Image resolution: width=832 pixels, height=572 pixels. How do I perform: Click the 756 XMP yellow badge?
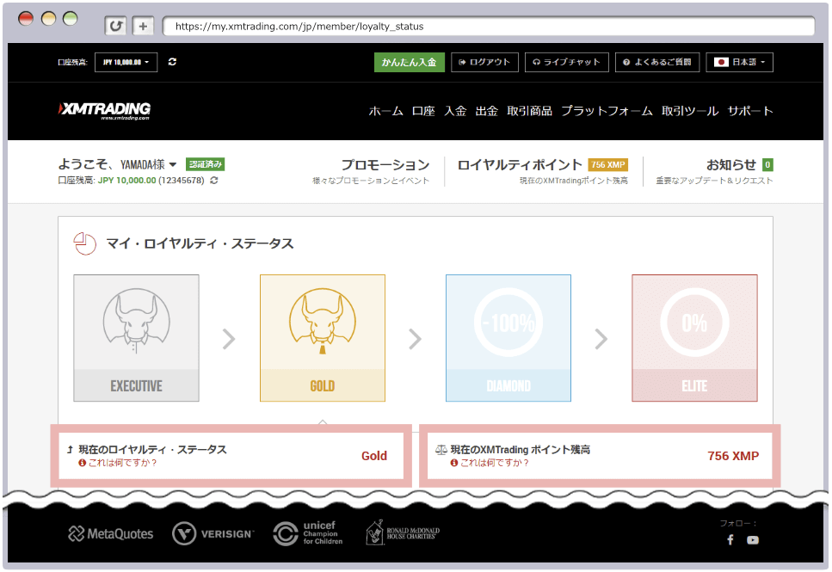pos(608,164)
